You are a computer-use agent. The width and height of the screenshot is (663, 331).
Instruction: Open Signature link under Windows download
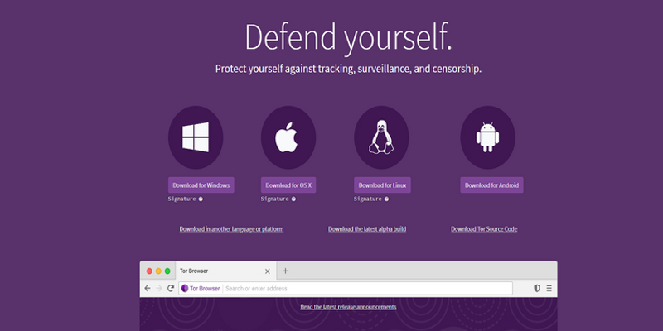[x=181, y=199]
